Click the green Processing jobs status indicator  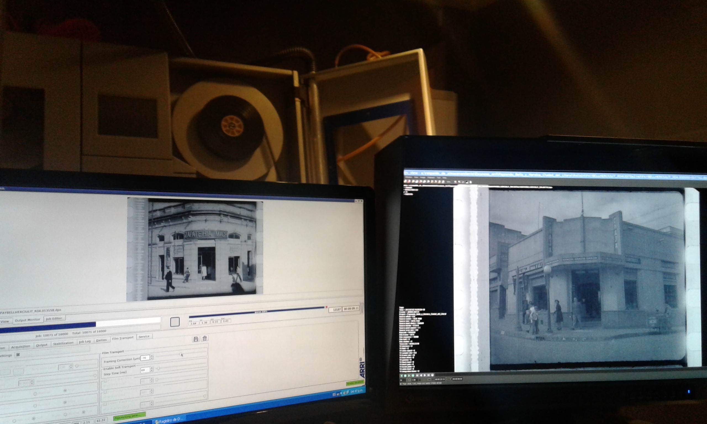pos(129,416)
